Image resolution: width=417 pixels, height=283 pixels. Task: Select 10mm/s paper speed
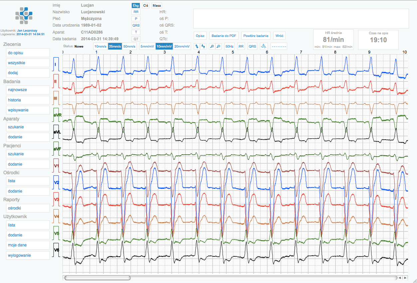coord(101,47)
